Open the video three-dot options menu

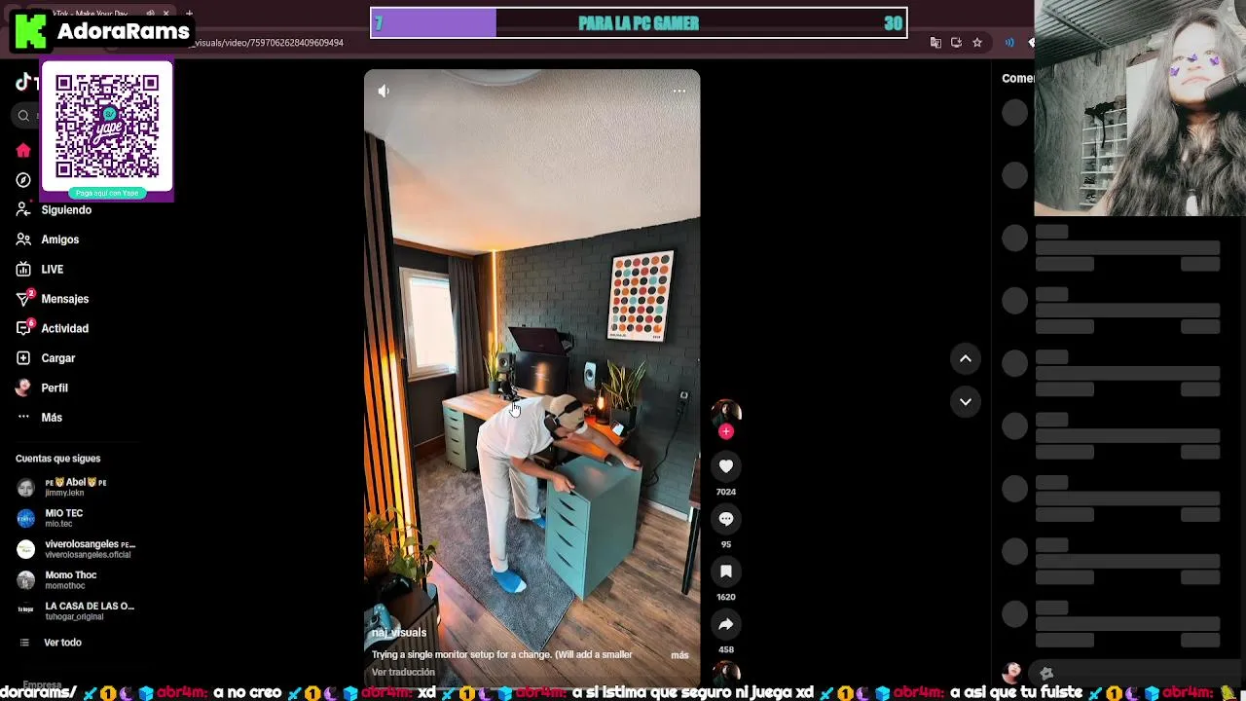(x=679, y=91)
